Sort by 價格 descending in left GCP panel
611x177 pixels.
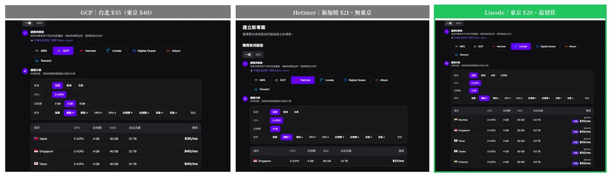[84, 113]
